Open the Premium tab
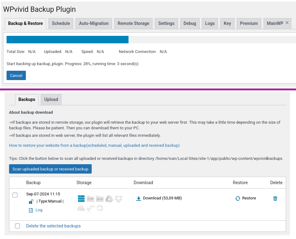 click(249, 24)
